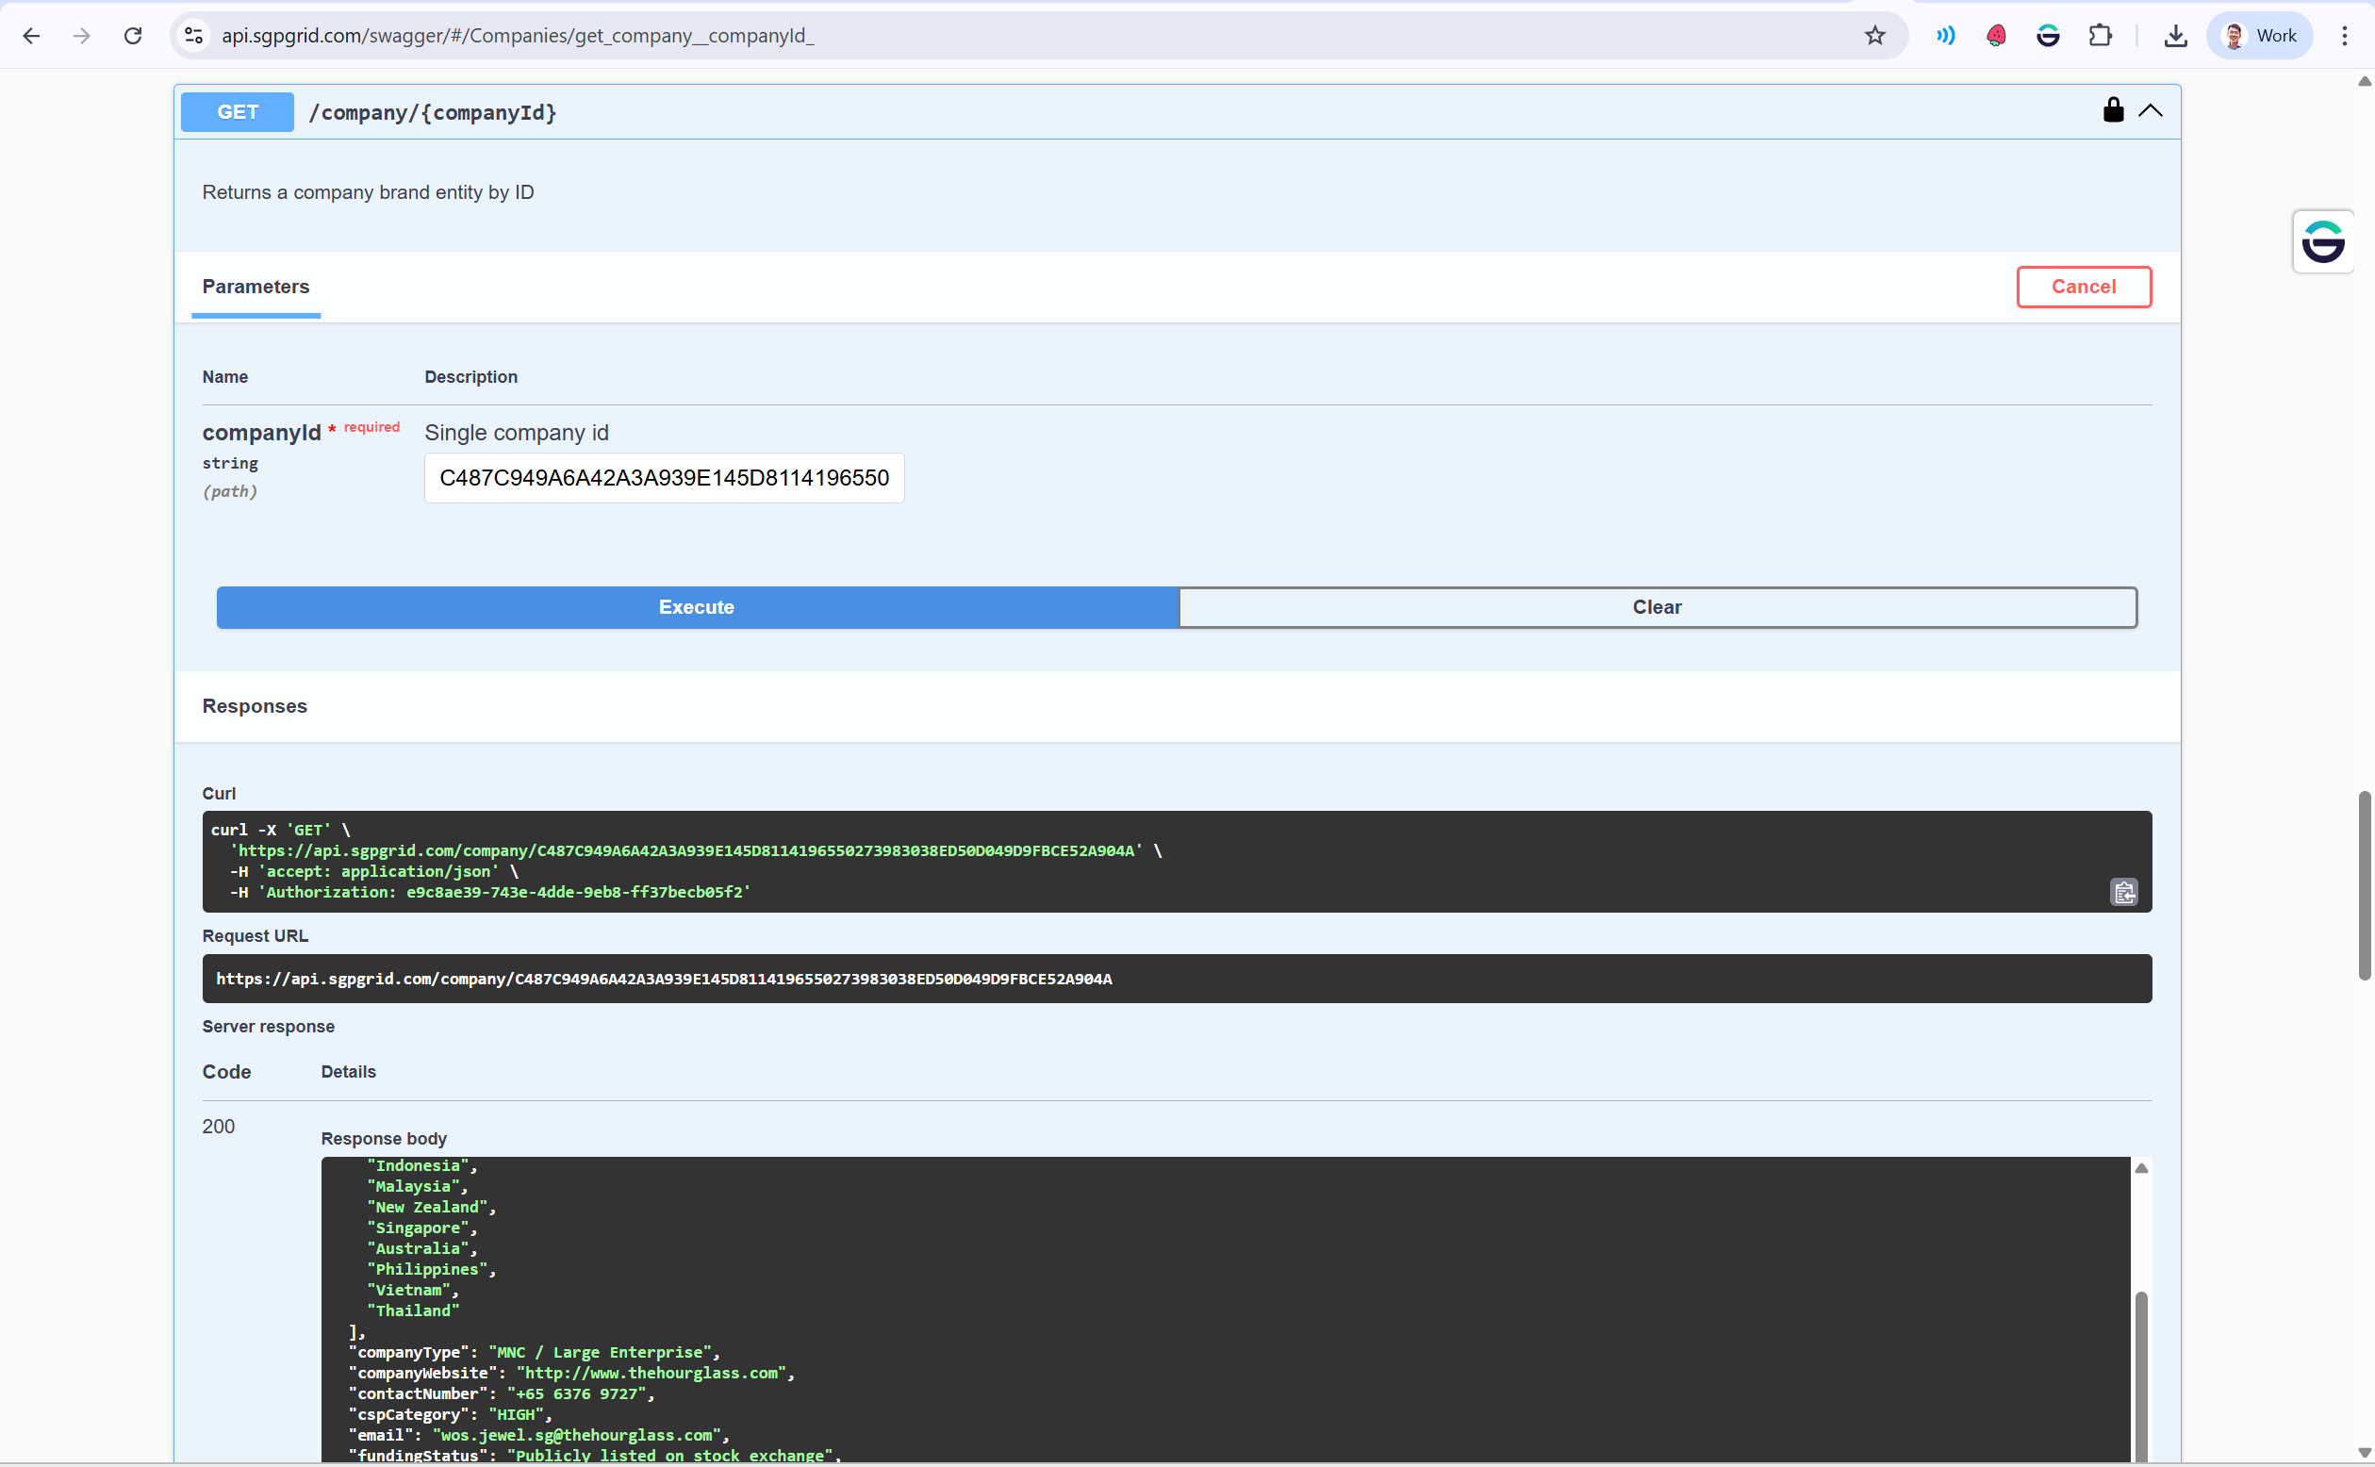Image resolution: width=2375 pixels, height=1467 pixels.
Task: Click the floating SGPGrid logo widget
Action: pos(2323,240)
